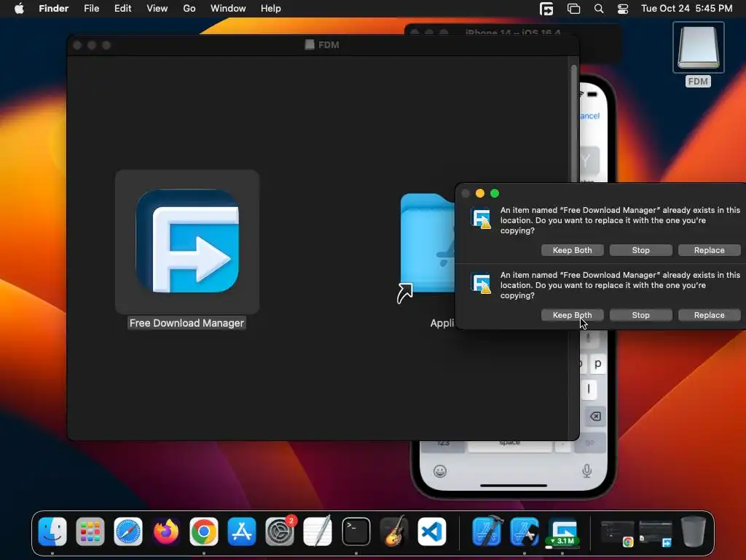Open System Settings from the Dock
746x560 pixels.
click(280, 532)
